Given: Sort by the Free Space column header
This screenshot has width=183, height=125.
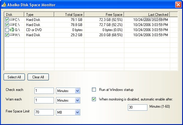Looking at the screenshot, I should click(x=104, y=15).
